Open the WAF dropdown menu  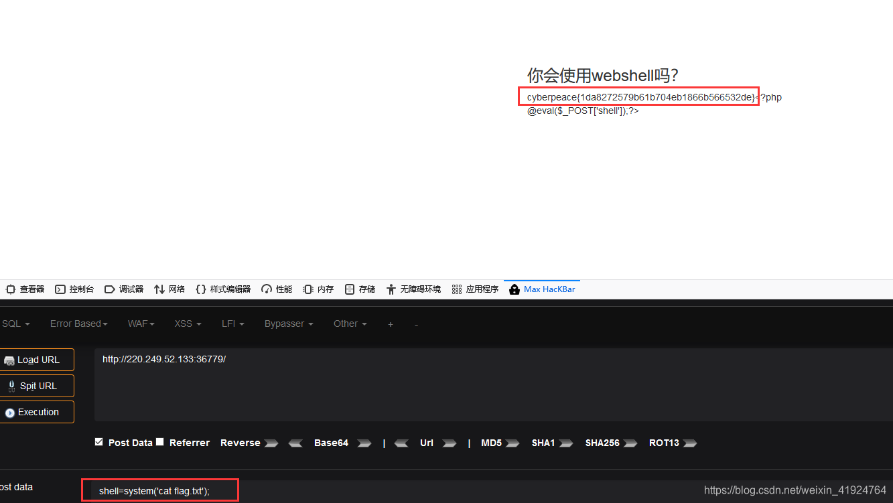tap(141, 324)
